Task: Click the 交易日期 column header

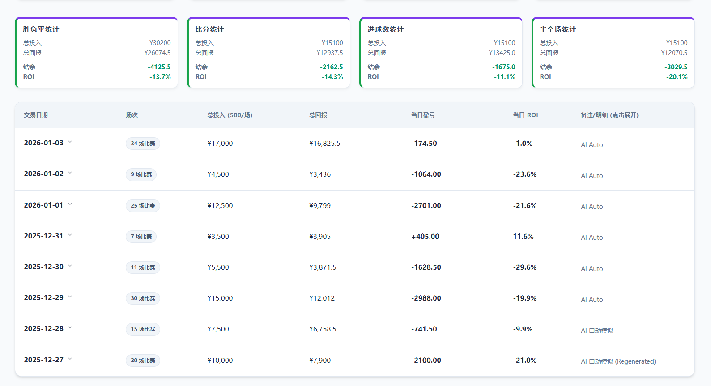Action: pyautogui.click(x=36, y=115)
